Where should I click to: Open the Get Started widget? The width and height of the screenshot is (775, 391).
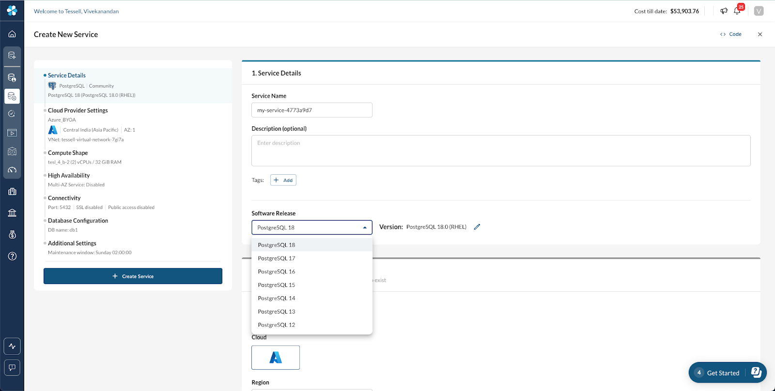tap(728, 373)
